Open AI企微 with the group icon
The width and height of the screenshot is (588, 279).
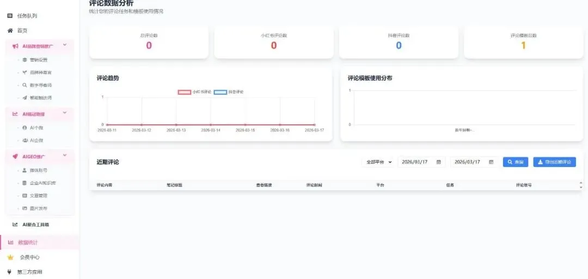coord(24,140)
